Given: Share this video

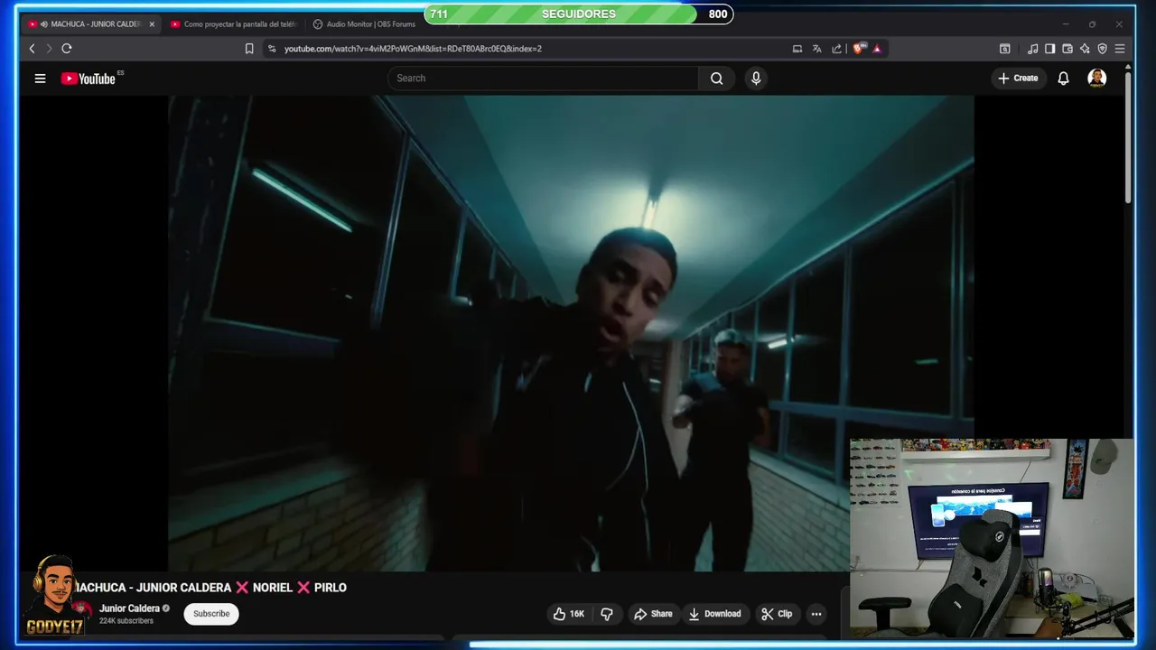Looking at the screenshot, I should point(653,614).
